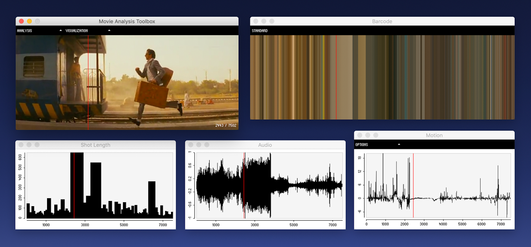The width and height of the screenshot is (531, 247).
Task: Click the Audio window title bar
Action: (265, 145)
